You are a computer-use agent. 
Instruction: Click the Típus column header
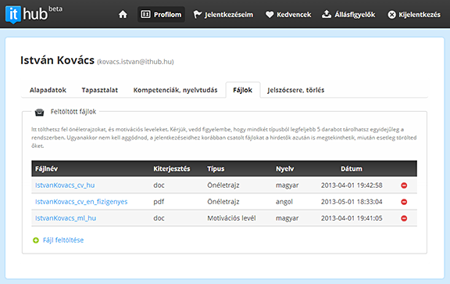click(216, 169)
